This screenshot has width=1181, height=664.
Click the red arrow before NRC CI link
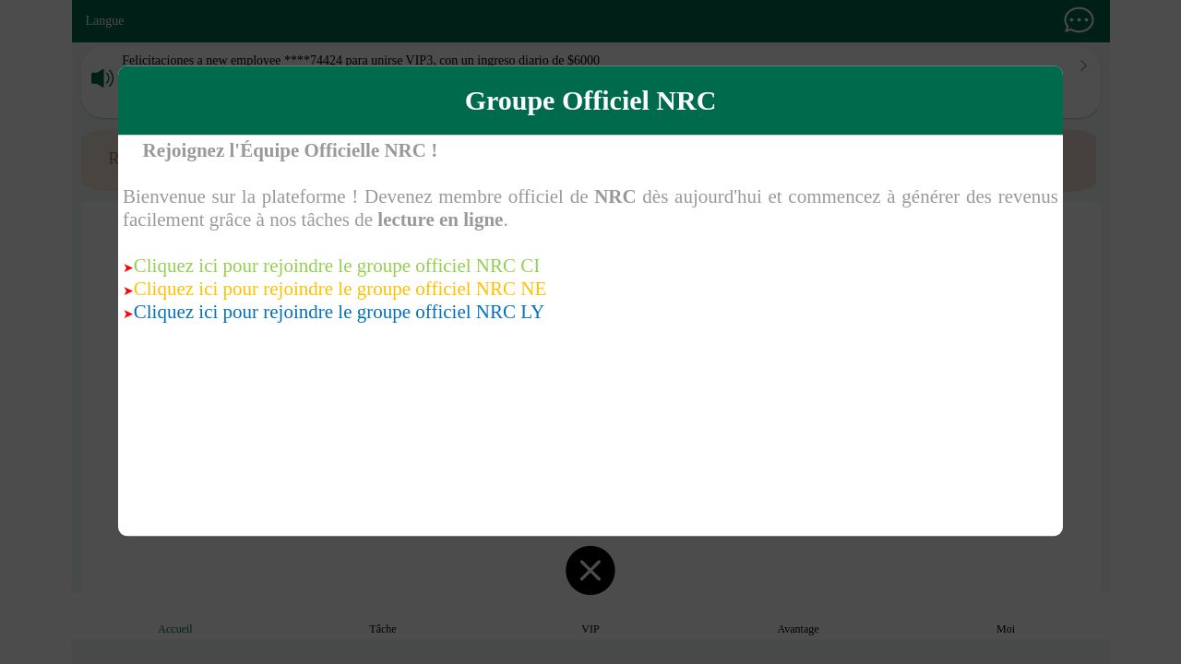128,268
